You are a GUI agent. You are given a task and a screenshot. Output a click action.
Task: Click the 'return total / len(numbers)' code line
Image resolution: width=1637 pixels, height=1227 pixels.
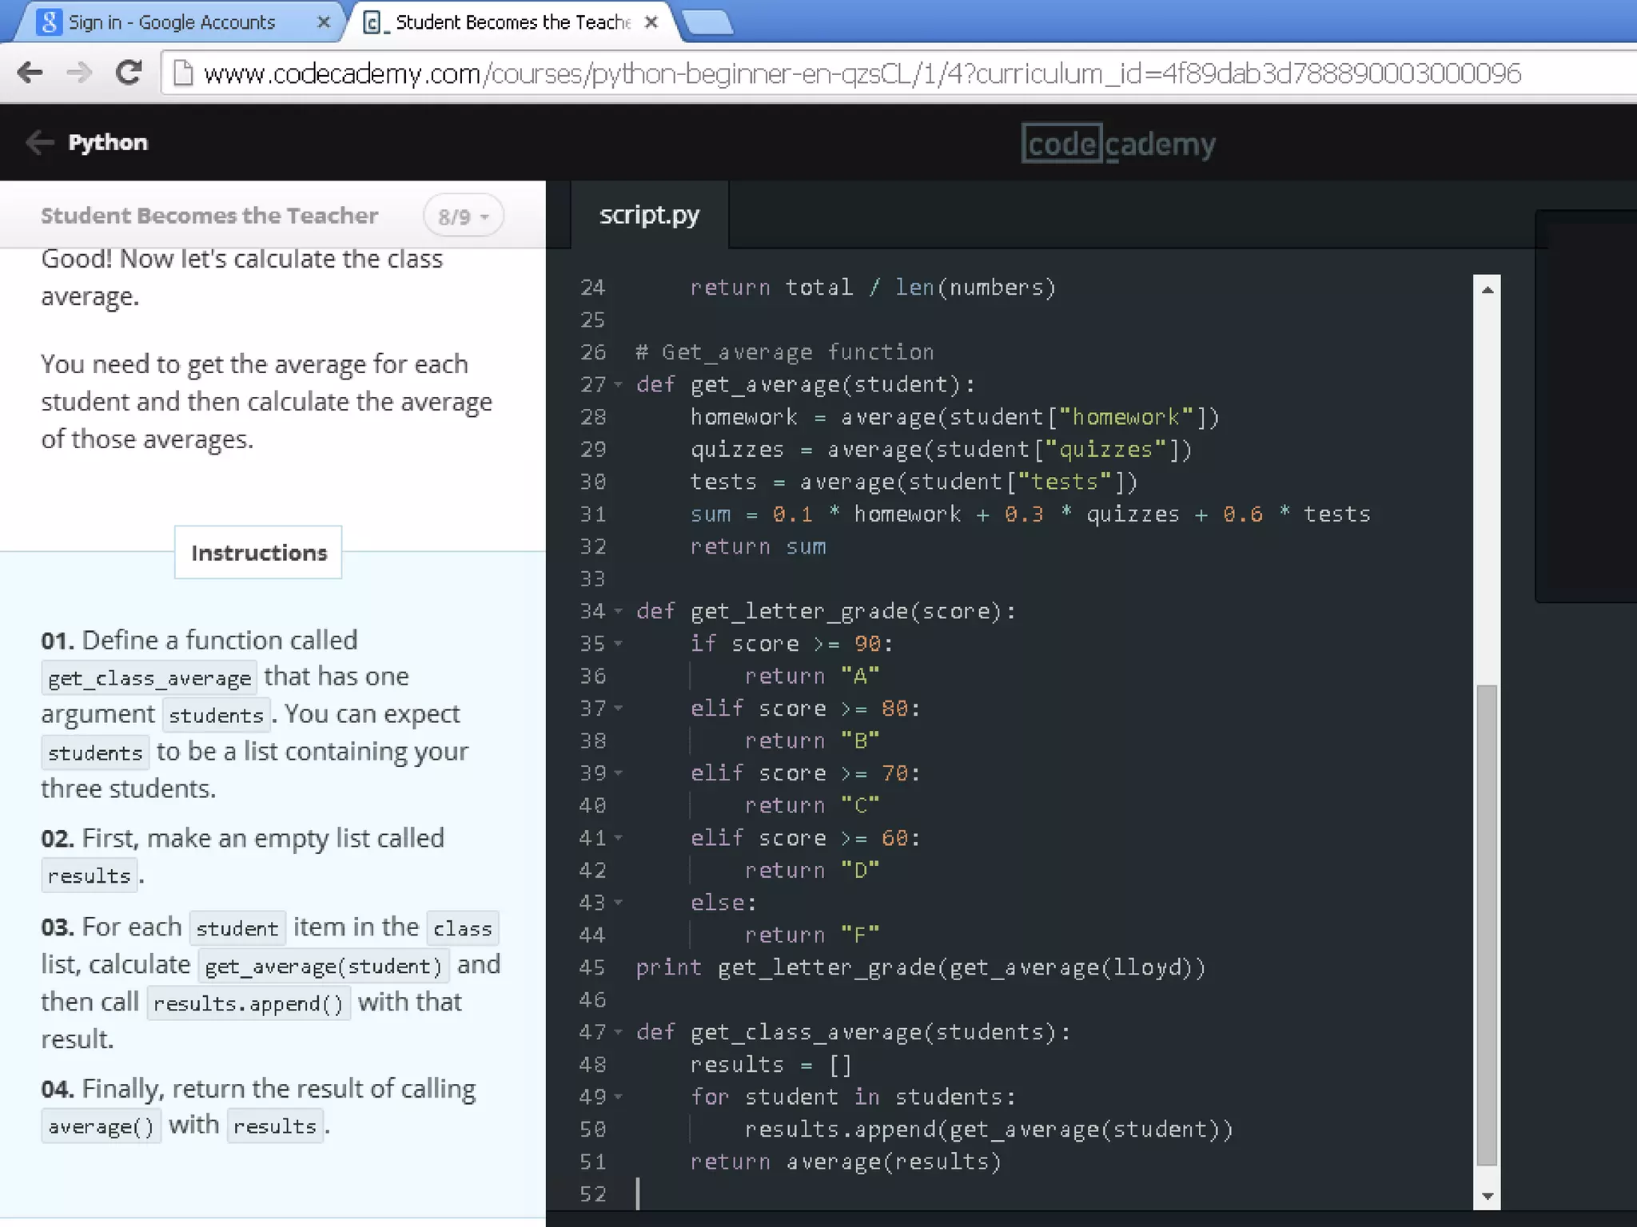[873, 288]
